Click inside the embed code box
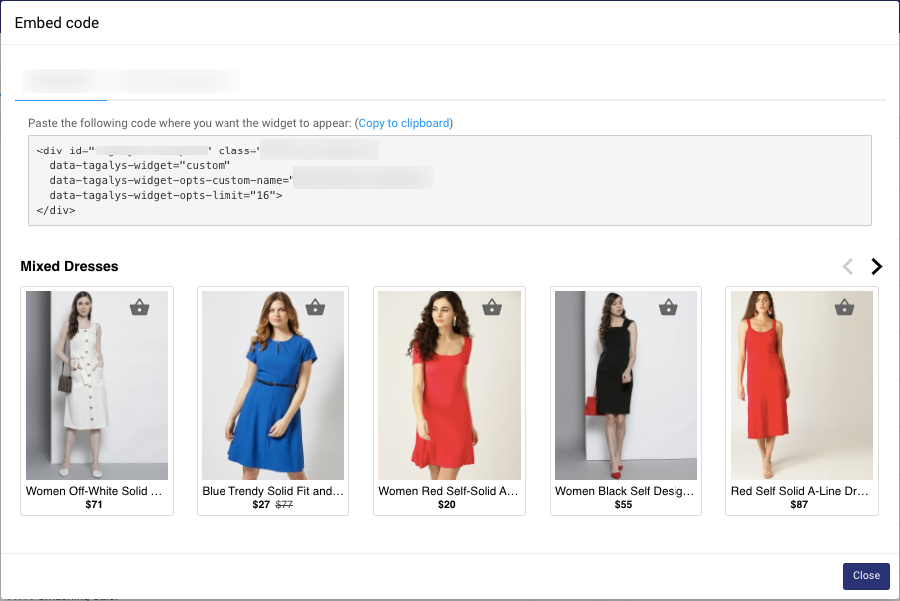 click(450, 180)
